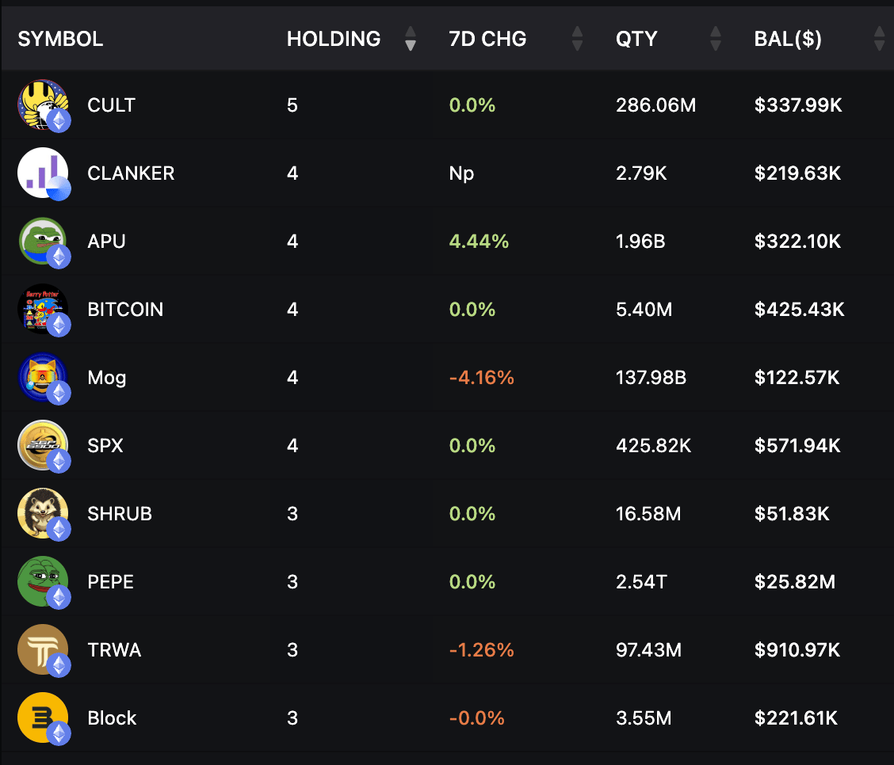894x765 pixels.
Task: Click the APU frog token icon
Action: coord(42,241)
